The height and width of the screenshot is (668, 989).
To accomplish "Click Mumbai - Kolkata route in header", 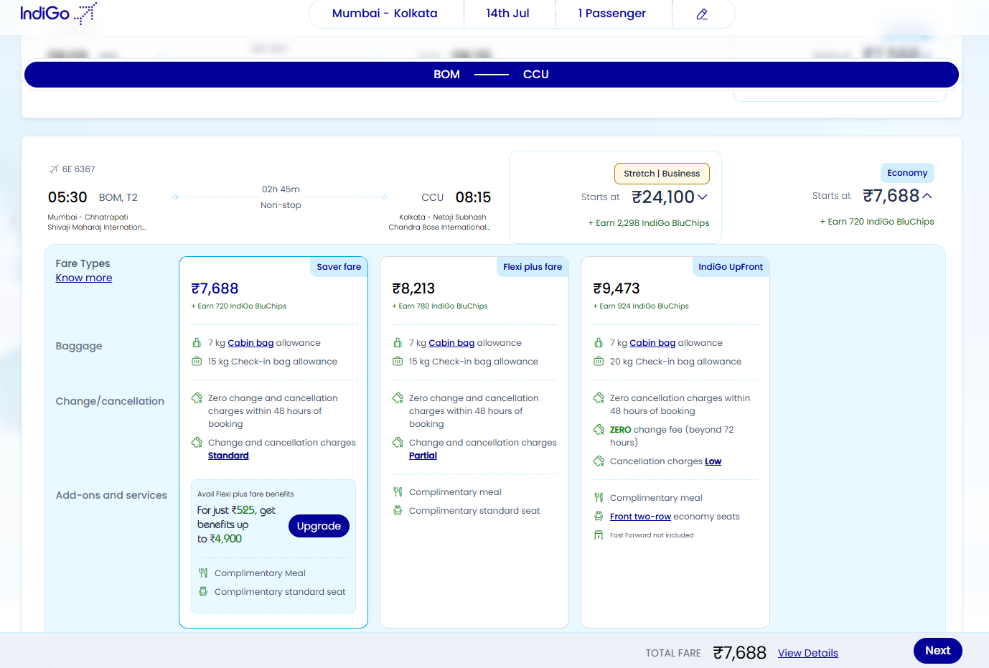I will pyautogui.click(x=385, y=14).
